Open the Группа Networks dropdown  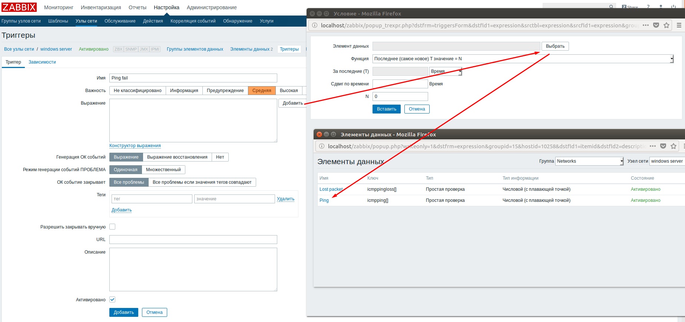[x=589, y=161]
